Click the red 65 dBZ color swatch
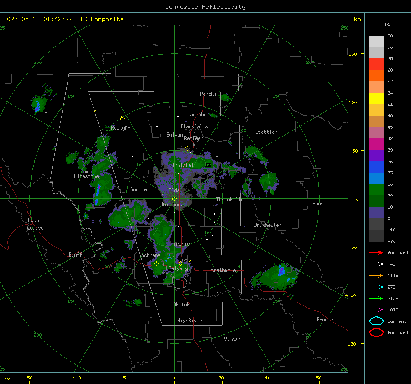The width and height of the screenshot is (411, 384). pyautogui.click(x=376, y=64)
